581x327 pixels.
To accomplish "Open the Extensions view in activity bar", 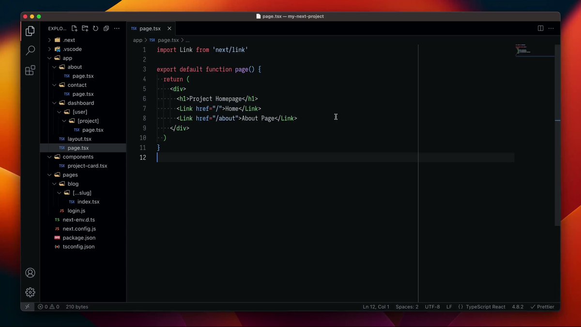I will [x=30, y=70].
